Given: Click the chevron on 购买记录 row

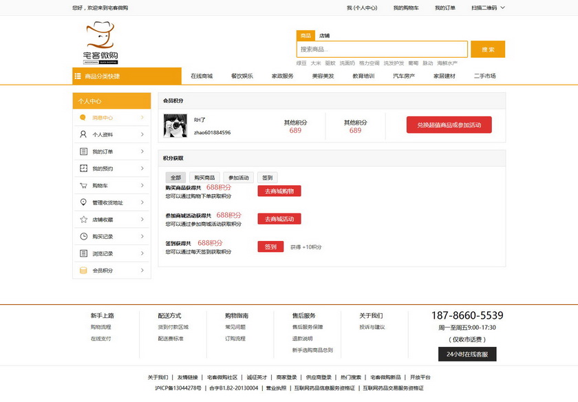Looking at the screenshot, I should 142,236.
